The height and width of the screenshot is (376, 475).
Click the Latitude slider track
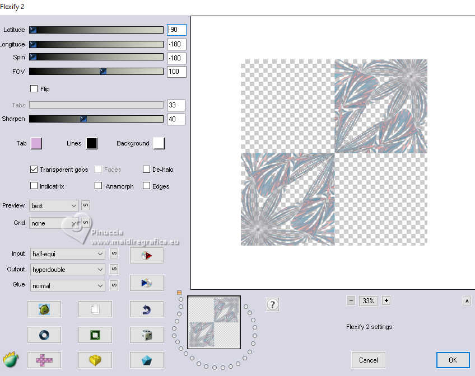coord(96,30)
